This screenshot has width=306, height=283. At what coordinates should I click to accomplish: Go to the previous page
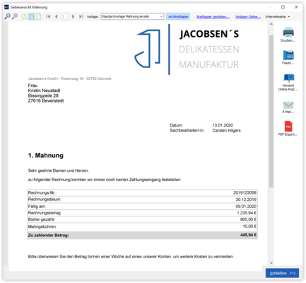(56, 16)
